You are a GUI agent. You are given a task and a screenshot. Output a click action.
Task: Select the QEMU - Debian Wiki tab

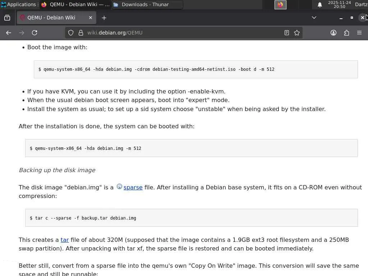point(51,18)
